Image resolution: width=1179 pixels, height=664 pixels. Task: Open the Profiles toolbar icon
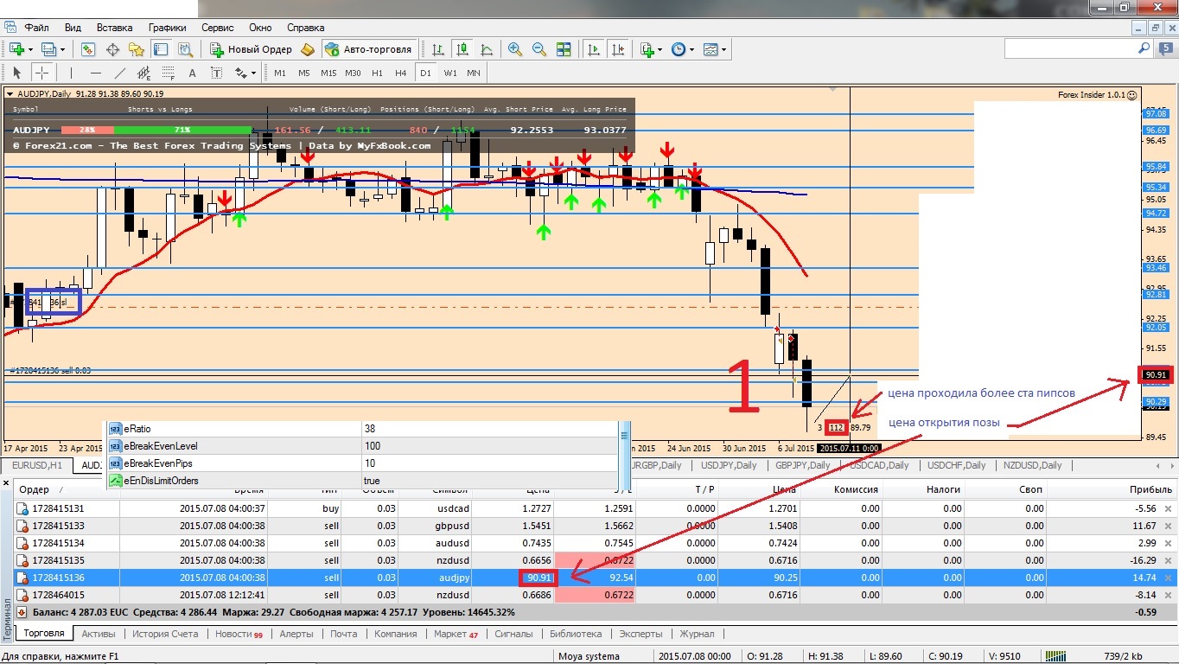48,49
